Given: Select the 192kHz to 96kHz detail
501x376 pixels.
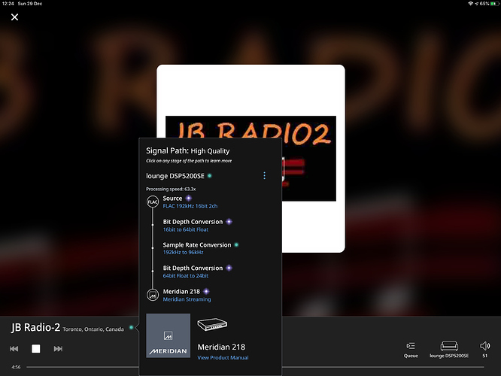Looking at the screenshot, I should pyautogui.click(x=183, y=253).
